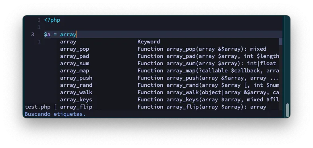The height and width of the screenshot is (148, 313).
Task: Click the Keyword type description
Action: click(x=149, y=42)
